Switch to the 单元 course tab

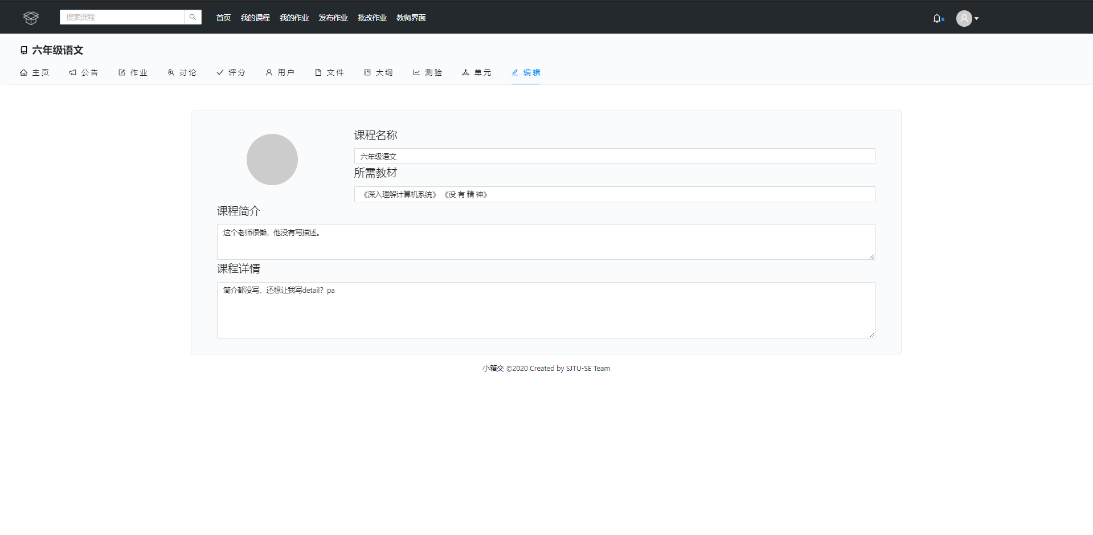(476, 72)
